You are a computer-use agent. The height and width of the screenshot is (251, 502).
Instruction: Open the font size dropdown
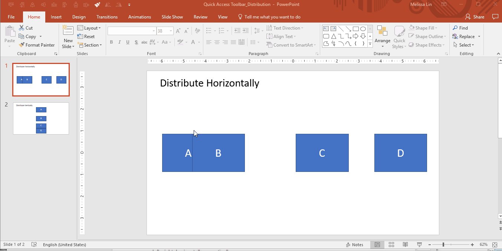pos(171,31)
